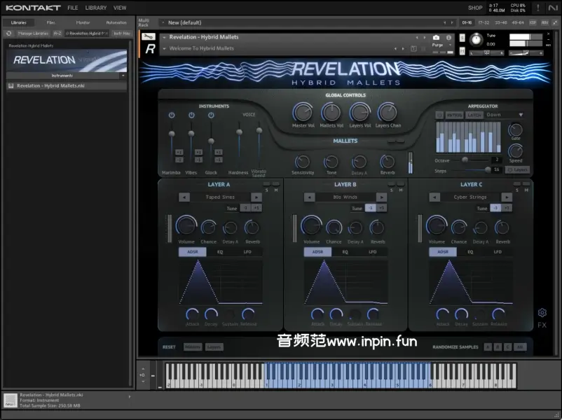Click the FX settings gear icon
Image resolution: width=562 pixels, height=420 pixels.
tap(542, 313)
